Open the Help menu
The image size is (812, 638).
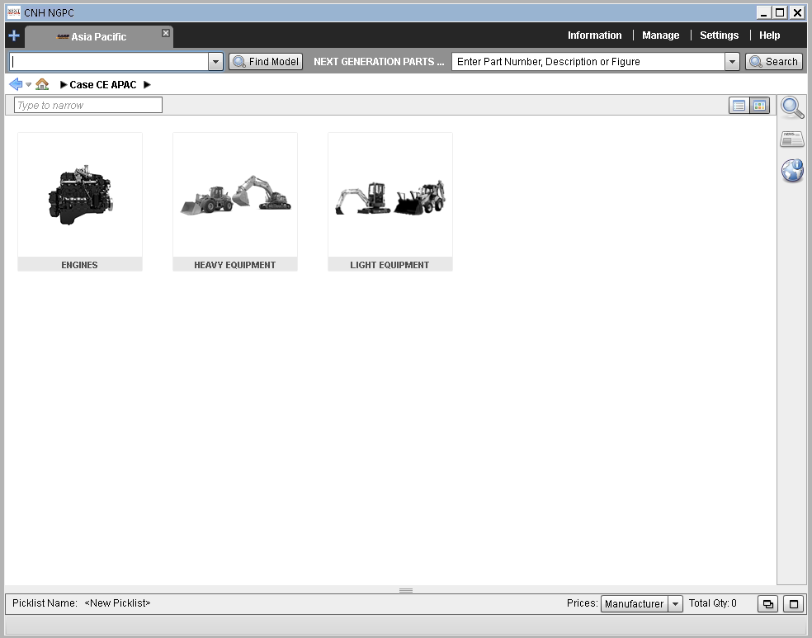(770, 35)
